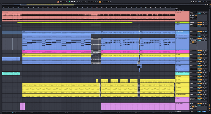Toggle the Punch-In switch icon
211x114 pixels.
(98, 2)
